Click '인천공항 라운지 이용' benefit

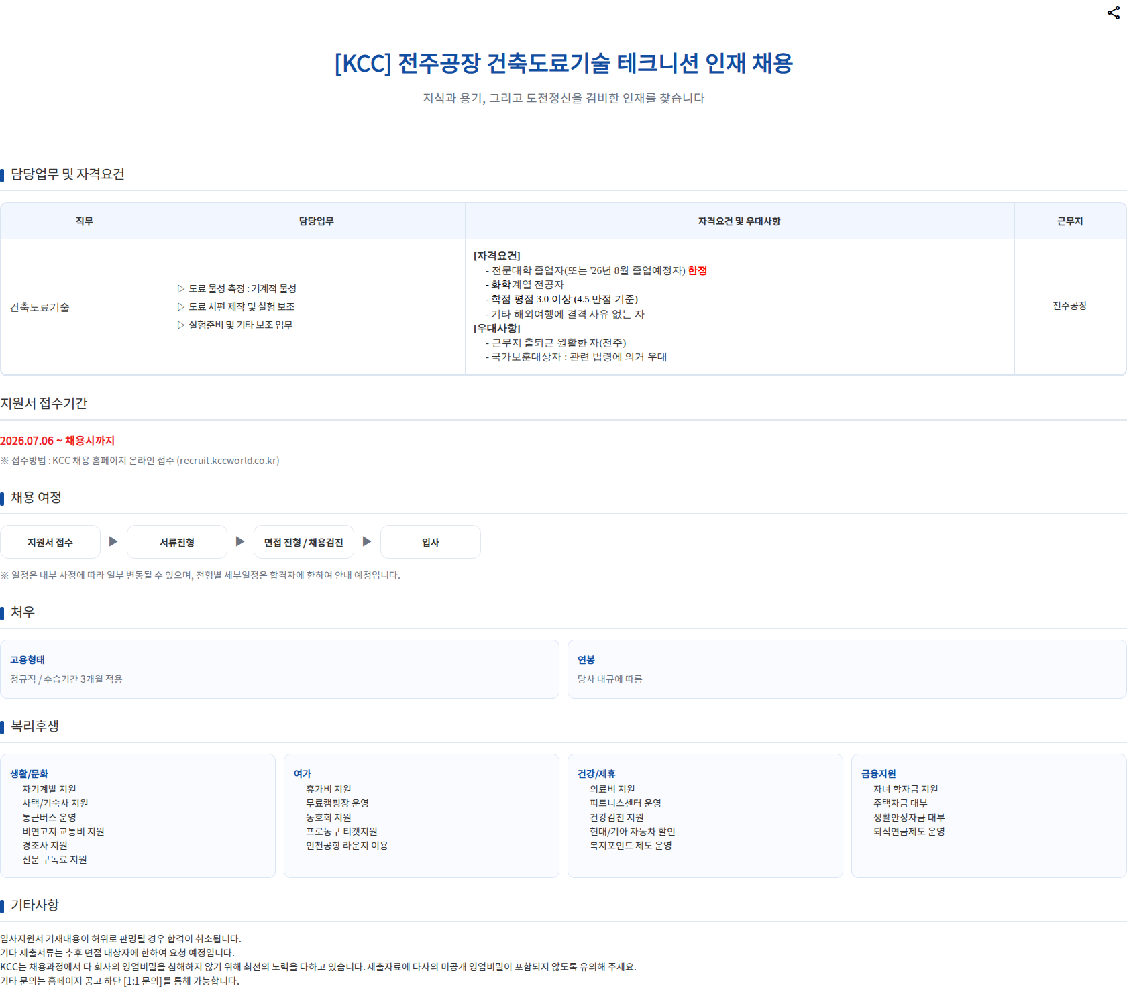tap(347, 846)
